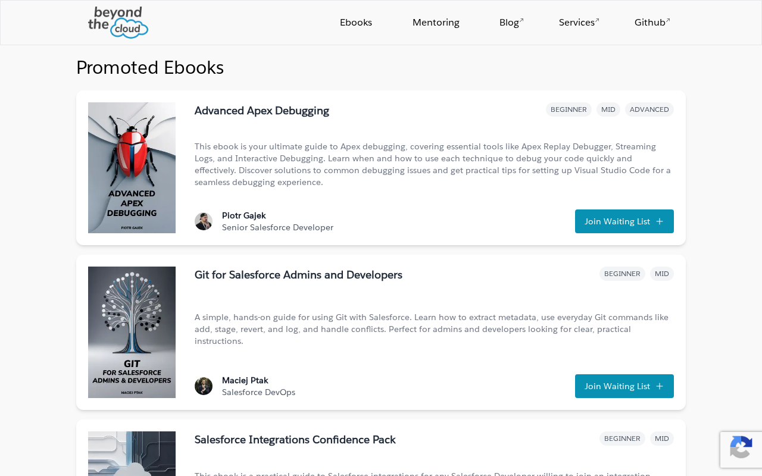The width and height of the screenshot is (762, 476).
Task: Open the Services external link
Action: coord(579,23)
